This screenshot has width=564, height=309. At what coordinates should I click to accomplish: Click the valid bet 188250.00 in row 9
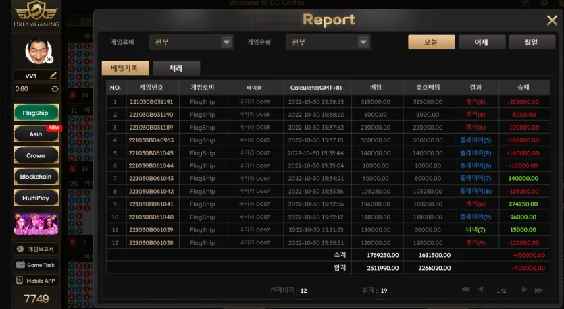click(428, 204)
